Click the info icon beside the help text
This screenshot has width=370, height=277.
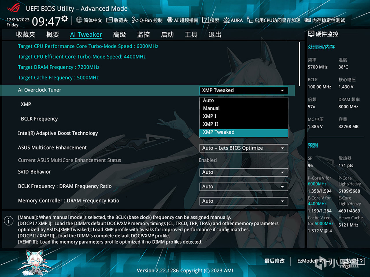(x=9, y=221)
